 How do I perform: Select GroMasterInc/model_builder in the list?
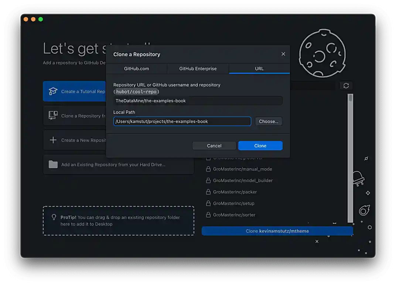pyautogui.click(x=243, y=181)
